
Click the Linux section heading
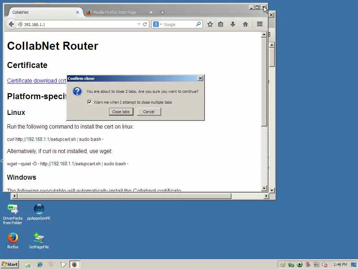(x=16, y=112)
